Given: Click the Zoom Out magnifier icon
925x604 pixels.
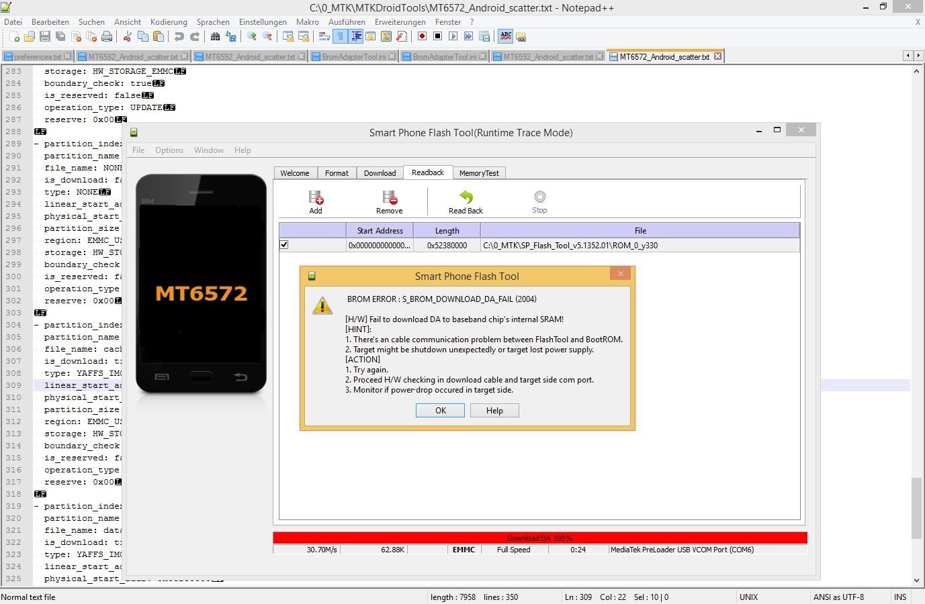Looking at the screenshot, I should 267,36.
